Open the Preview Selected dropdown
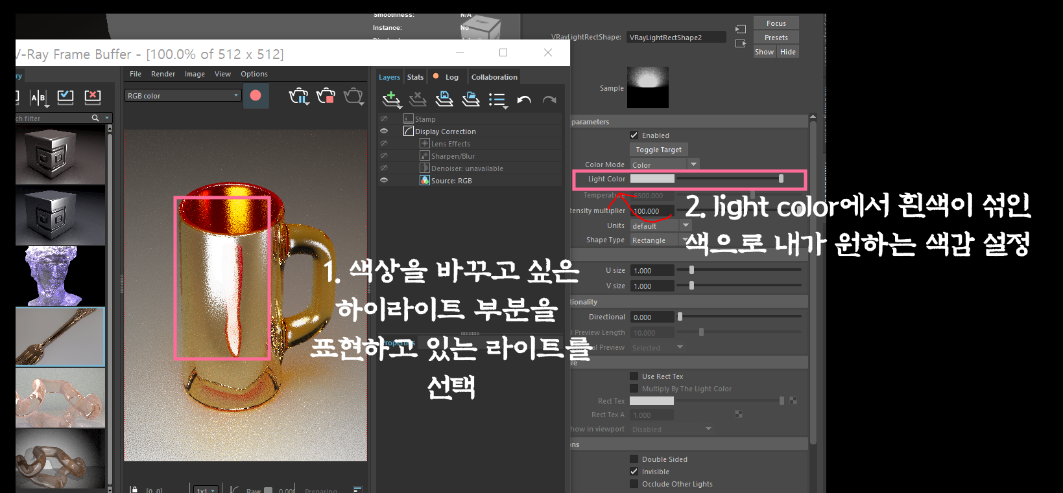The width and height of the screenshot is (1063, 493). (x=658, y=347)
